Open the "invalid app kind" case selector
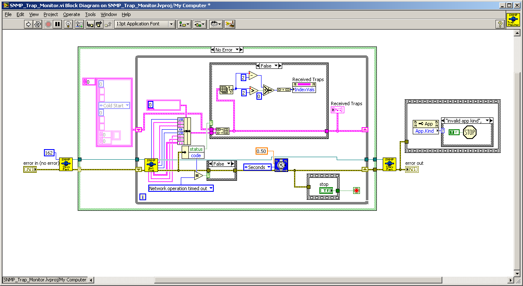The height and width of the screenshot is (286, 523). pos(467,121)
